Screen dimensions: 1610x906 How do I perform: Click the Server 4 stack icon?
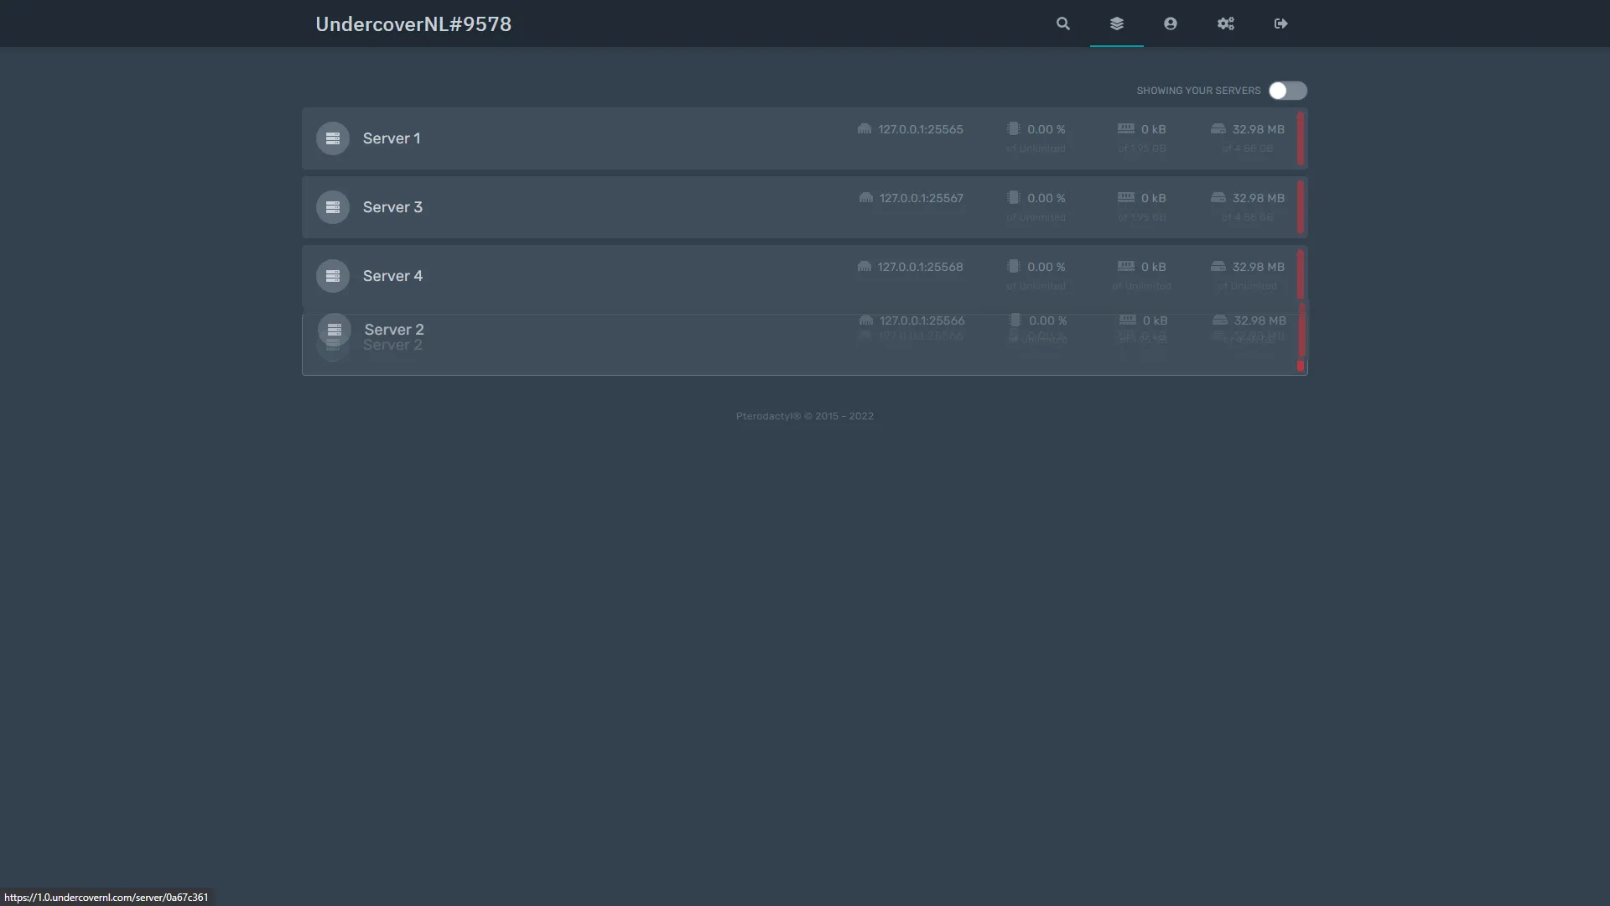tap(333, 276)
